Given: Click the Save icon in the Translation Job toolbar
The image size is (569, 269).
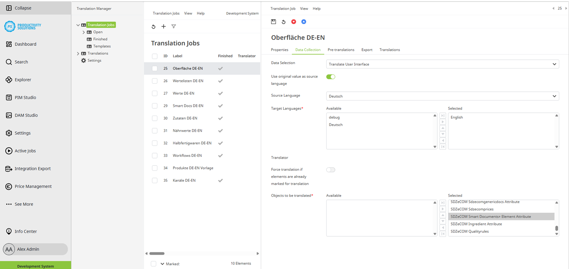Looking at the screenshot, I should tap(274, 21).
